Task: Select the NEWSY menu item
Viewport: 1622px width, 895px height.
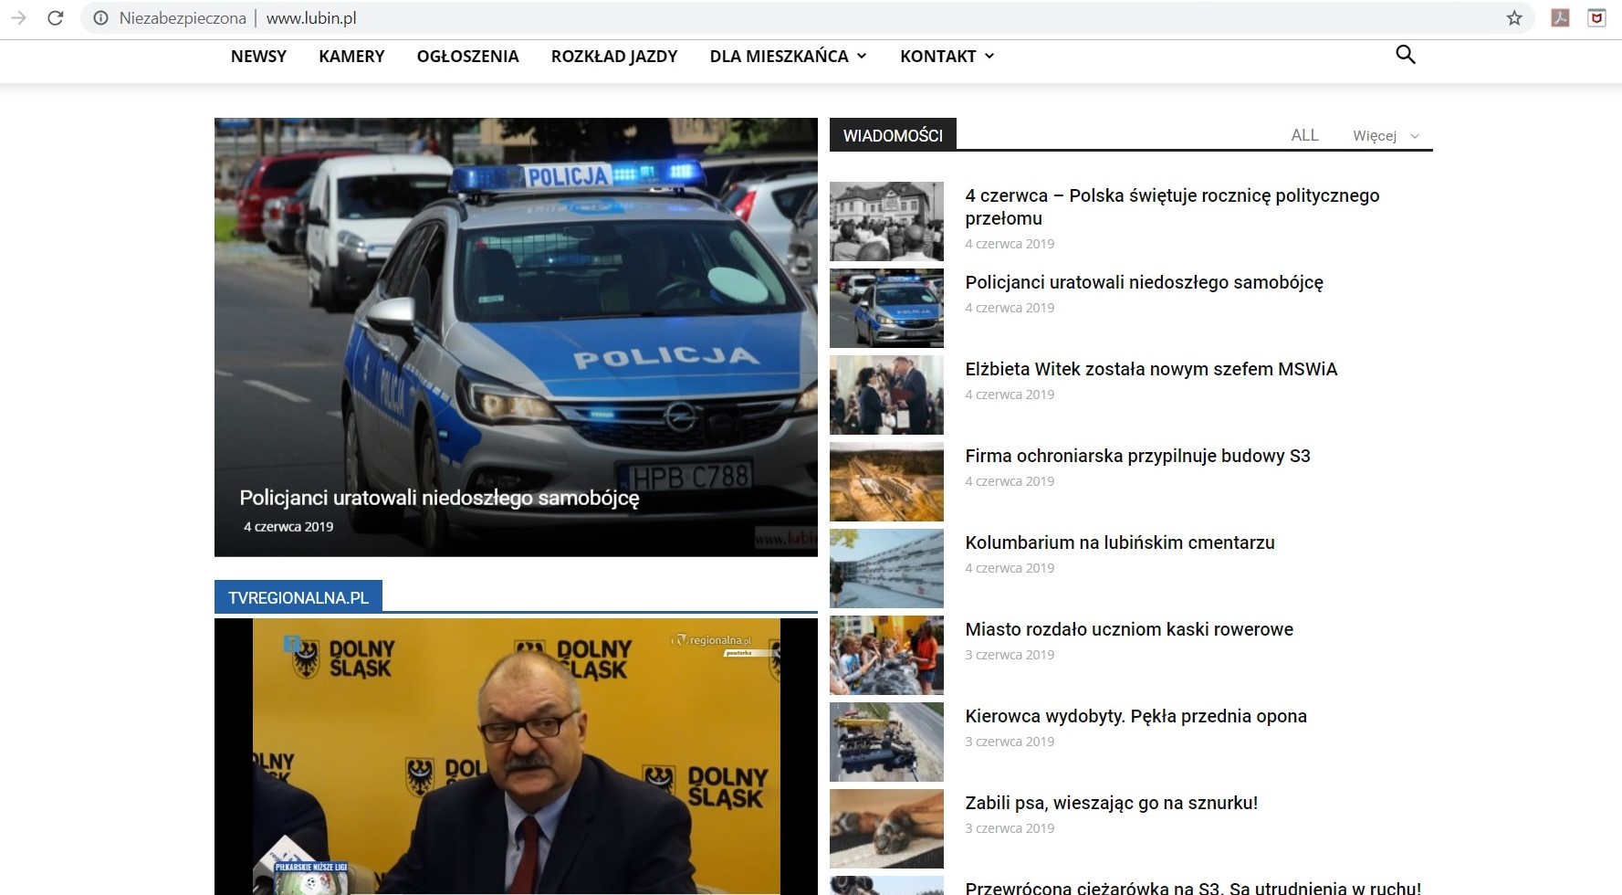Action: 258,56
